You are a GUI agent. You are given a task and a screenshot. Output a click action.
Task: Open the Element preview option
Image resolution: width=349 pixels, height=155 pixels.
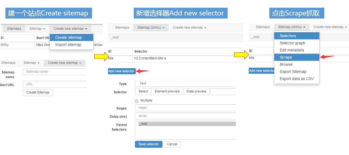tap(167, 91)
